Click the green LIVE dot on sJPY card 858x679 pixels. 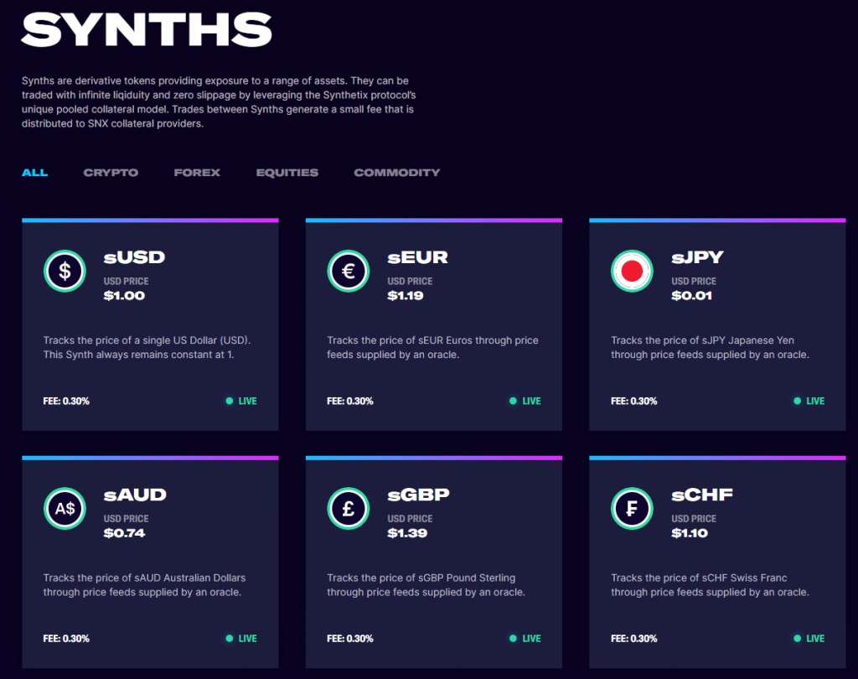[798, 401]
